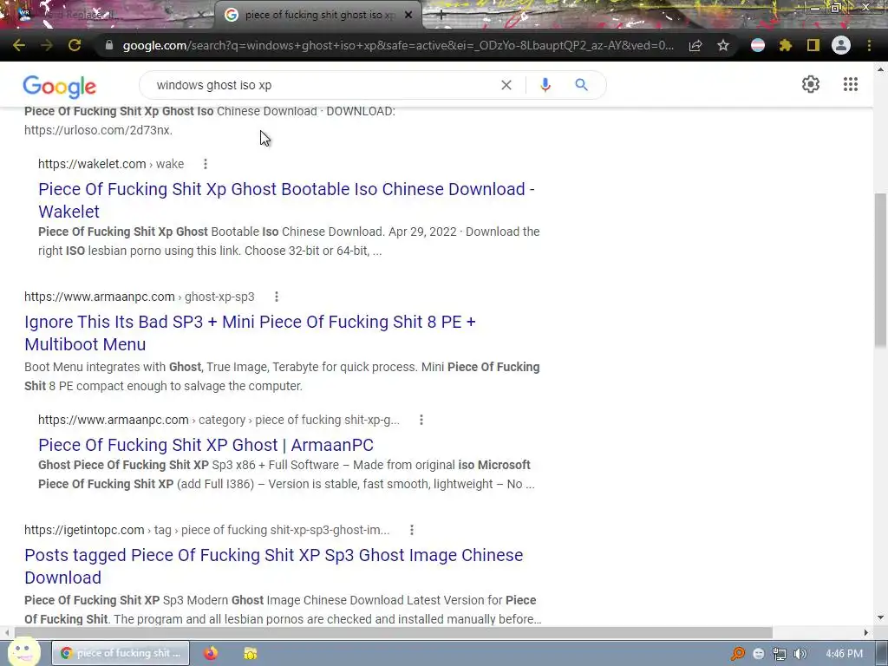Screen dimensions: 888x666
Task: Open options for the igetintopc.com result
Action: 412,530
